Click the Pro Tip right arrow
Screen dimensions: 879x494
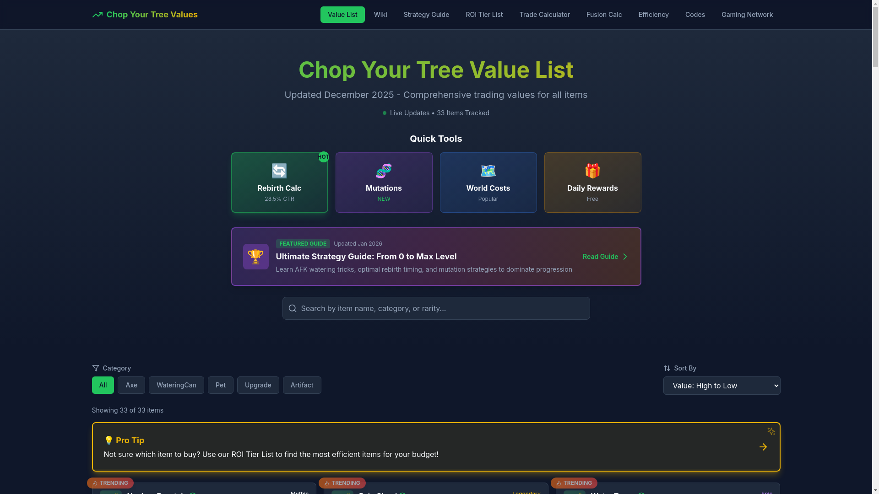[763, 447]
